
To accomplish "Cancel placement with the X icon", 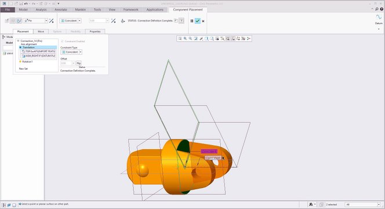I will (203, 21).
